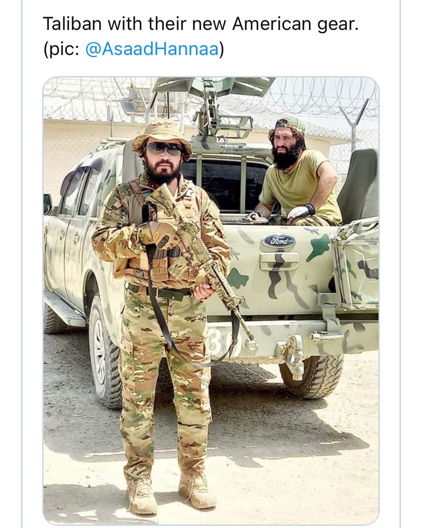The image size is (422, 528).
Task: Open the @AsaadHannaa mention link
Action: point(152,49)
